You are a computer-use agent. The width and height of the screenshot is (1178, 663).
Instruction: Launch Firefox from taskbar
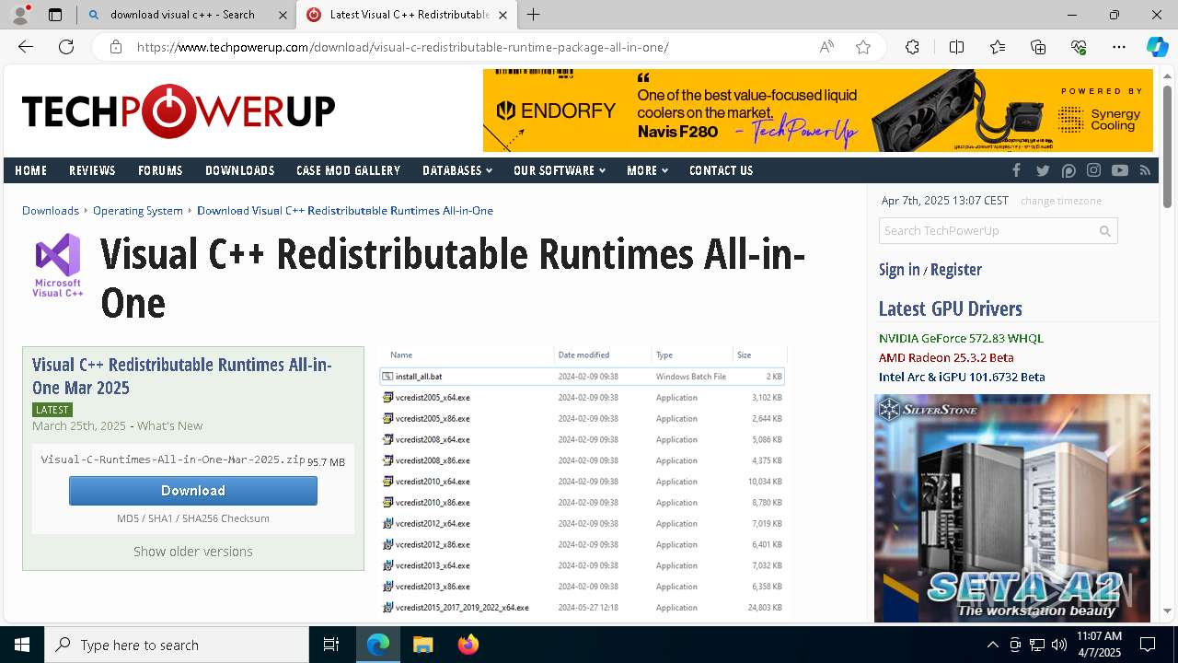(468, 645)
